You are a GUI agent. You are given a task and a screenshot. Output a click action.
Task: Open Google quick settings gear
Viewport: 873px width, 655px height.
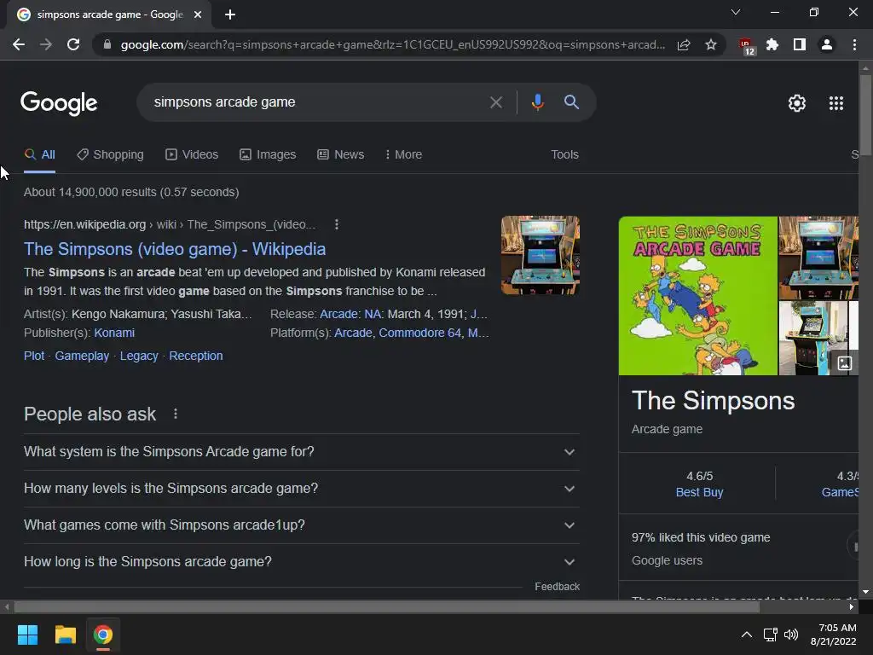797,103
